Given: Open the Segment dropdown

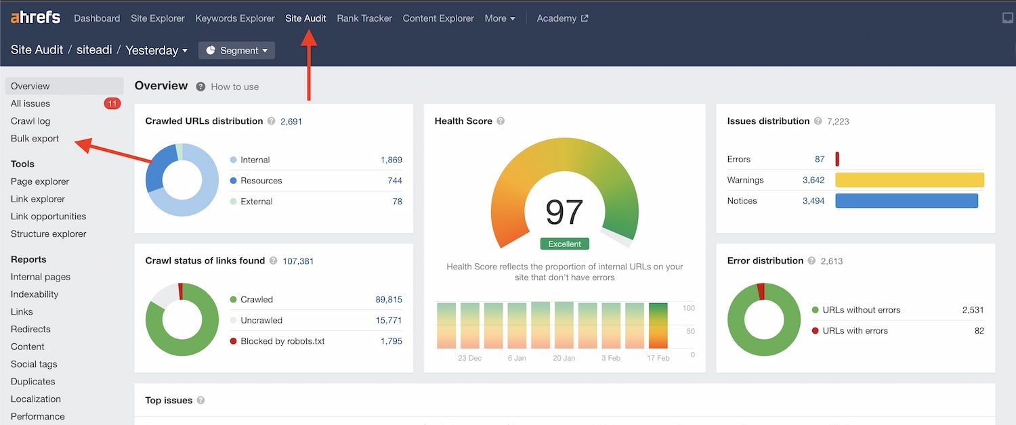Looking at the screenshot, I should [236, 50].
